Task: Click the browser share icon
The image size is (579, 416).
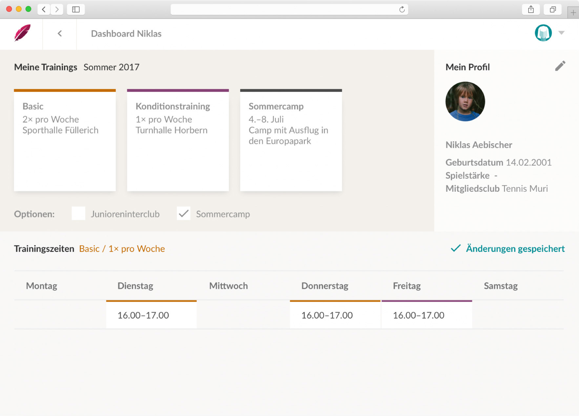Action: click(531, 10)
